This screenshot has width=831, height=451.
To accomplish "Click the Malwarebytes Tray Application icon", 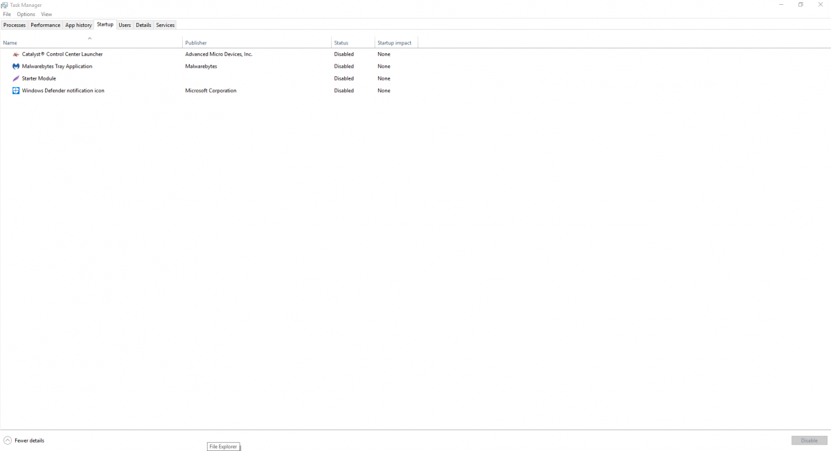I will click(x=16, y=67).
